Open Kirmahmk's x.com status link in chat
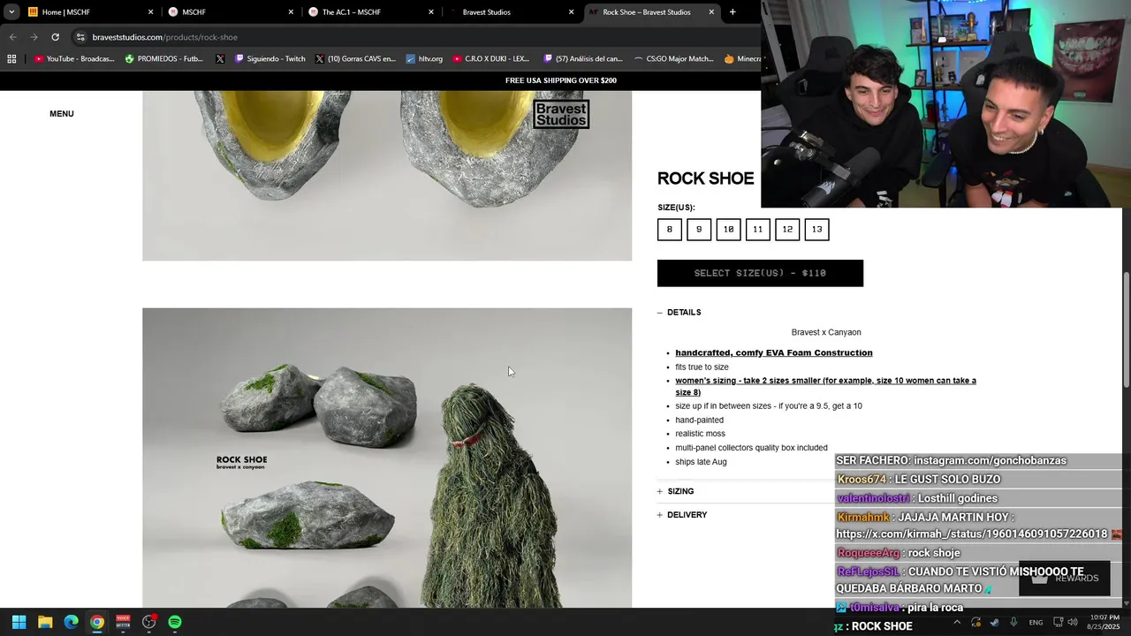 coord(972,534)
